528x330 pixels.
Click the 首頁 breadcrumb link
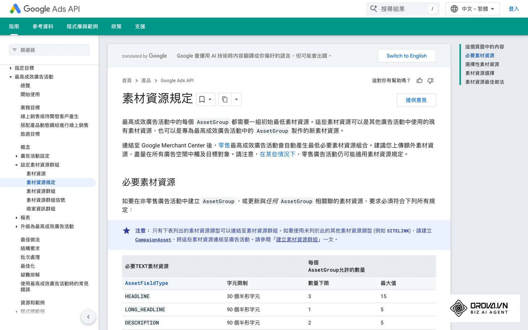(x=127, y=81)
